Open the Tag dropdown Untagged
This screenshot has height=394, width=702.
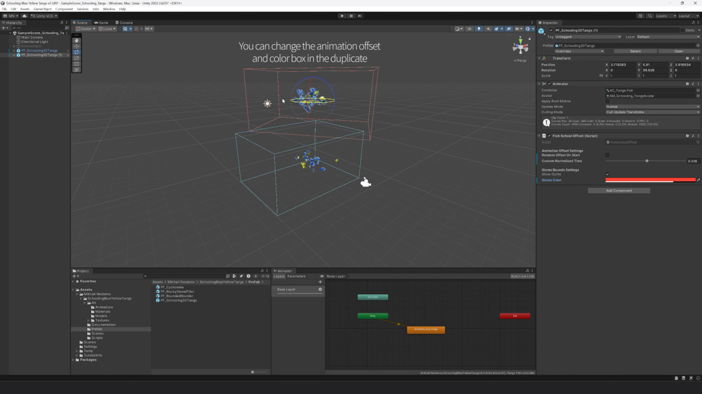pyautogui.click(x=587, y=37)
